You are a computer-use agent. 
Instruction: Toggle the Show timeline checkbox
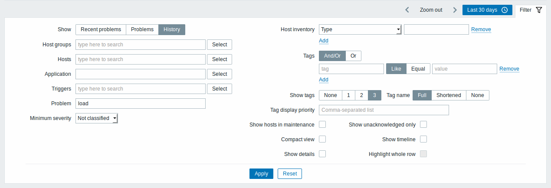point(423,139)
